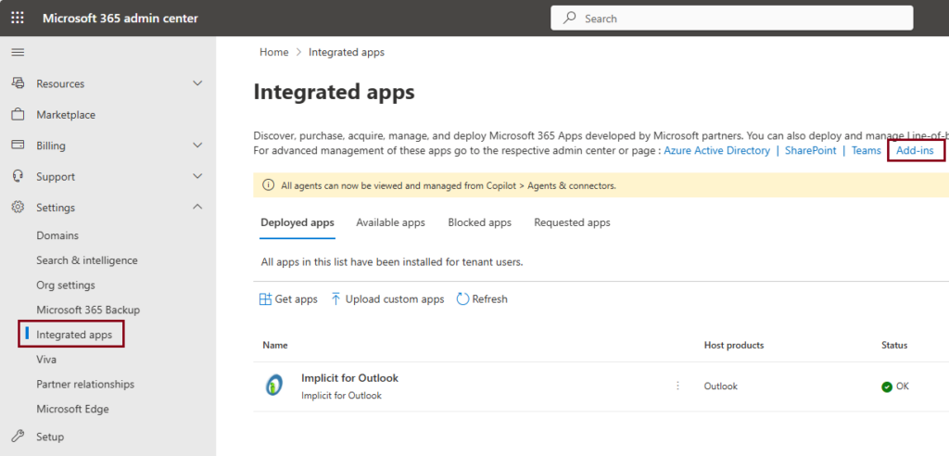Click the Get apps grid icon
This screenshot has width=949, height=456.
(265, 299)
